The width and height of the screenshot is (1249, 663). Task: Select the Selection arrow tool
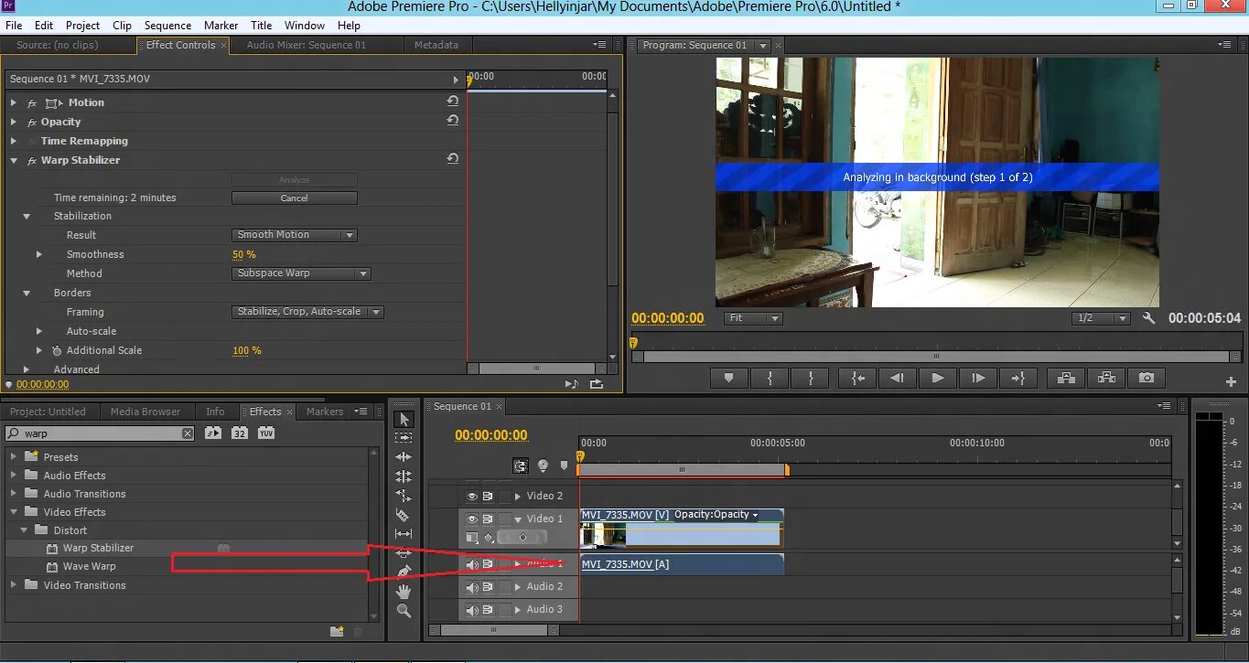[x=404, y=419]
